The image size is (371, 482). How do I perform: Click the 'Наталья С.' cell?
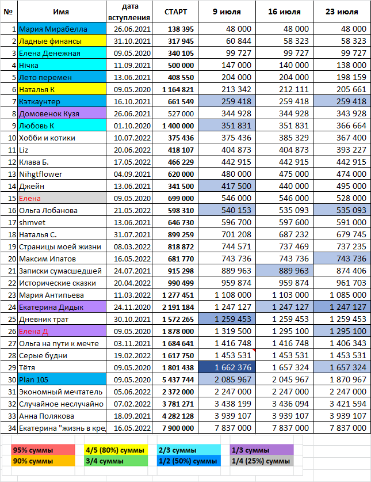tap(62, 234)
